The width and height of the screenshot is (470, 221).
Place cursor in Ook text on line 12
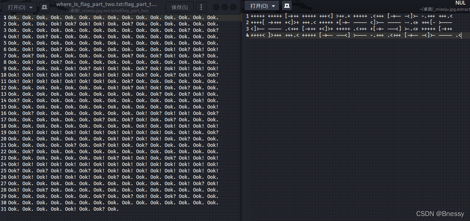coord(113,88)
